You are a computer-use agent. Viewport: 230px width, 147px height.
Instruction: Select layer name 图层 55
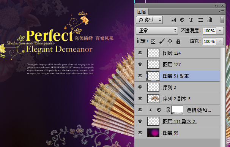click(x=170, y=133)
